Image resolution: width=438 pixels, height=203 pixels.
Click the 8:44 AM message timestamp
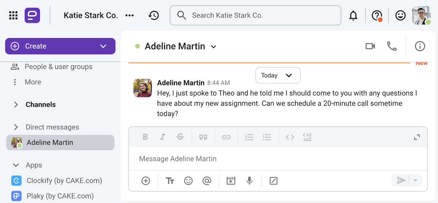click(219, 83)
